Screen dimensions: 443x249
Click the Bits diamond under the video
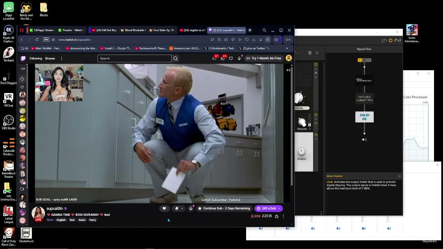(x=191, y=208)
